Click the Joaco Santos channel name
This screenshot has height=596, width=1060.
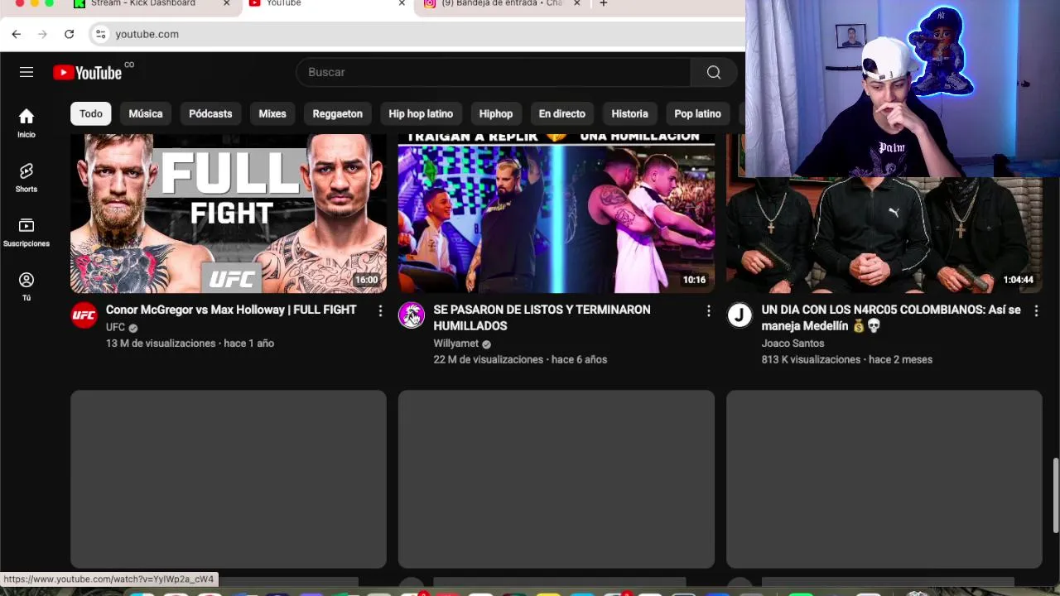pyautogui.click(x=793, y=344)
